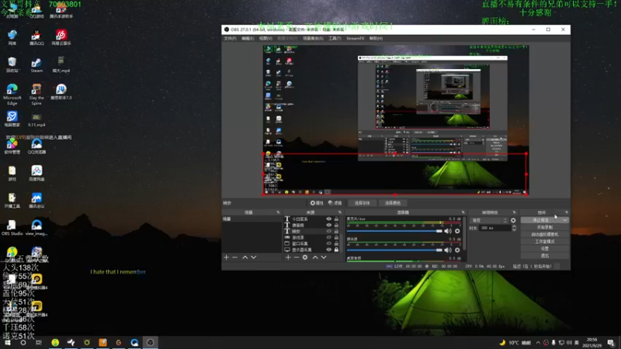Image resolution: width=621 pixels, height=349 pixels.
Task: Toggle visibility of game capture source
Action: pyautogui.click(x=328, y=237)
